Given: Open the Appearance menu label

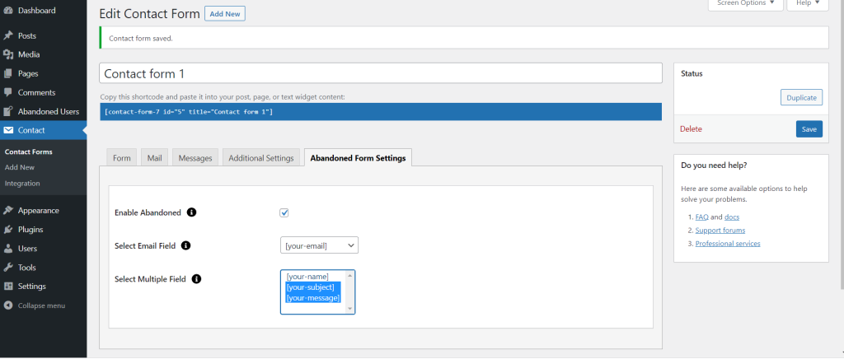Looking at the screenshot, I should [38, 210].
